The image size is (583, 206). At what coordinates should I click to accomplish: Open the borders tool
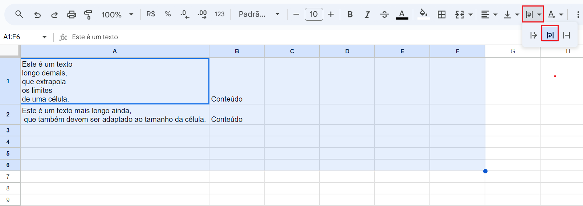(x=441, y=15)
